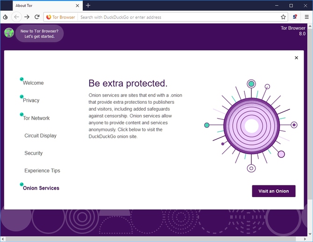Go forward with the forward arrow

point(27,17)
